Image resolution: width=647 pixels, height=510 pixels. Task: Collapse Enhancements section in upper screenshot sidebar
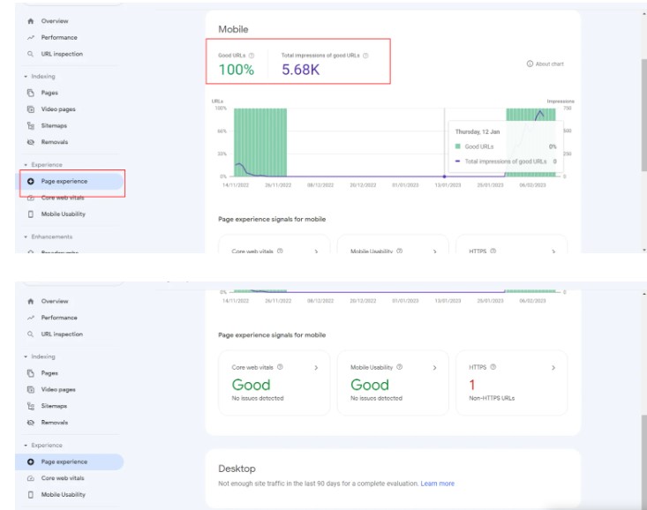[26, 236]
